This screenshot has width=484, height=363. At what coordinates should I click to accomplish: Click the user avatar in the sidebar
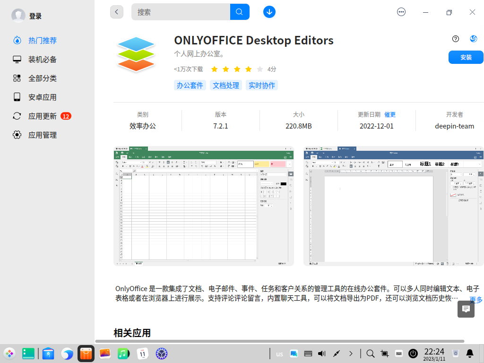(x=18, y=16)
